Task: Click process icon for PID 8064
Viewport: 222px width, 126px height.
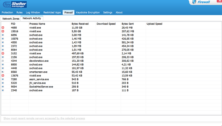Action: tap(3, 50)
